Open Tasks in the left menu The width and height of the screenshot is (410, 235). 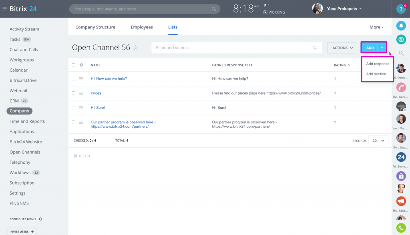tap(15, 39)
